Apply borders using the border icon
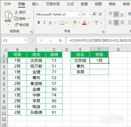Viewport: 131px width, 127px height. click(x=62, y=23)
